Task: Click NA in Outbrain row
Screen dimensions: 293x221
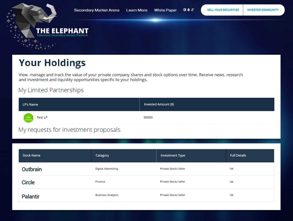Action: (231, 169)
